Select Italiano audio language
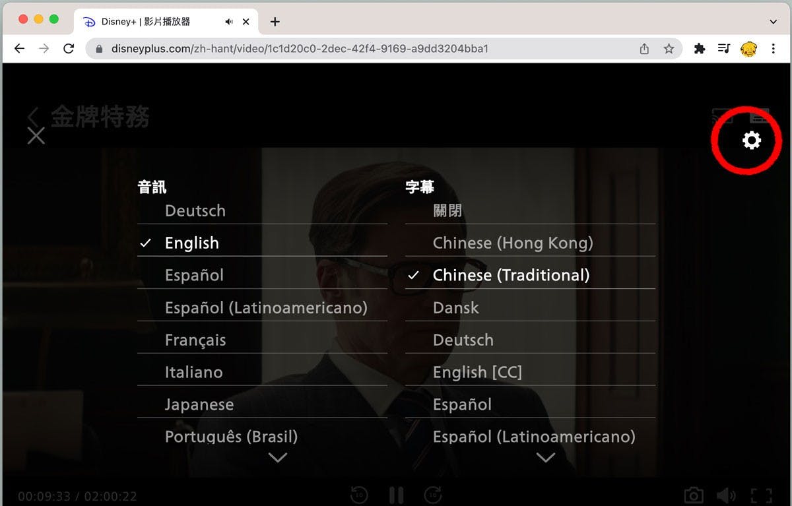This screenshot has height=506, width=792. point(262,373)
